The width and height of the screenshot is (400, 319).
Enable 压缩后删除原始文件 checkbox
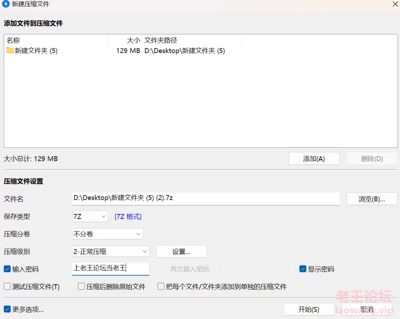point(81,287)
